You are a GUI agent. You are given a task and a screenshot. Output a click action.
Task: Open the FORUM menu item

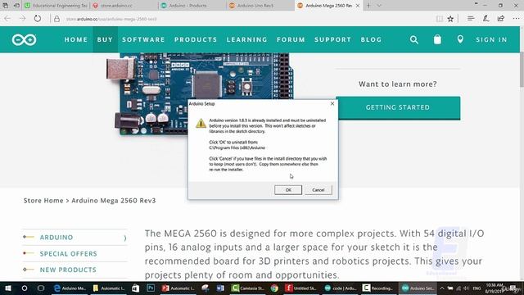coord(291,39)
